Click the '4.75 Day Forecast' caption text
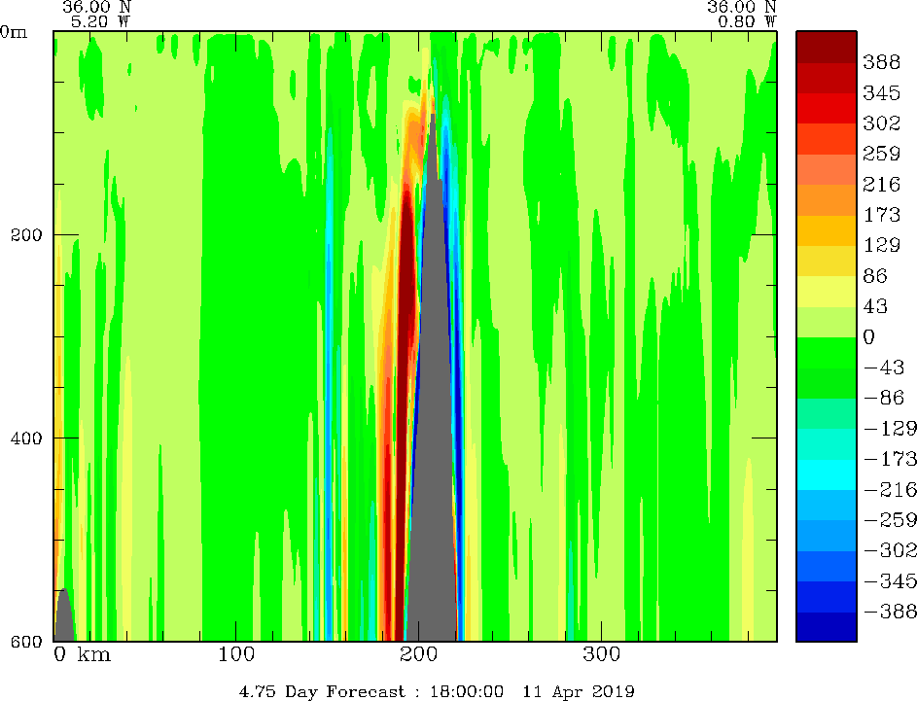The height and width of the screenshot is (701, 917). coord(322,691)
